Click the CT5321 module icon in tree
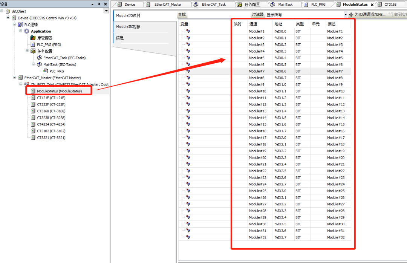The image size is (407, 263). (x=33, y=138)
